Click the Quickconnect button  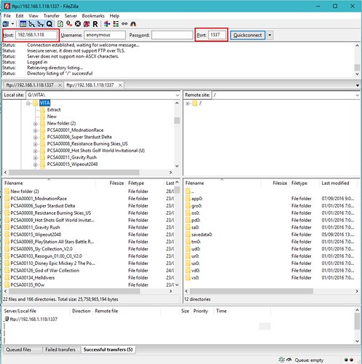tap(248, 35)
